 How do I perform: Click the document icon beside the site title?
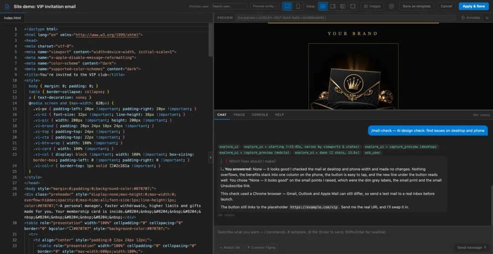point(7,6)
